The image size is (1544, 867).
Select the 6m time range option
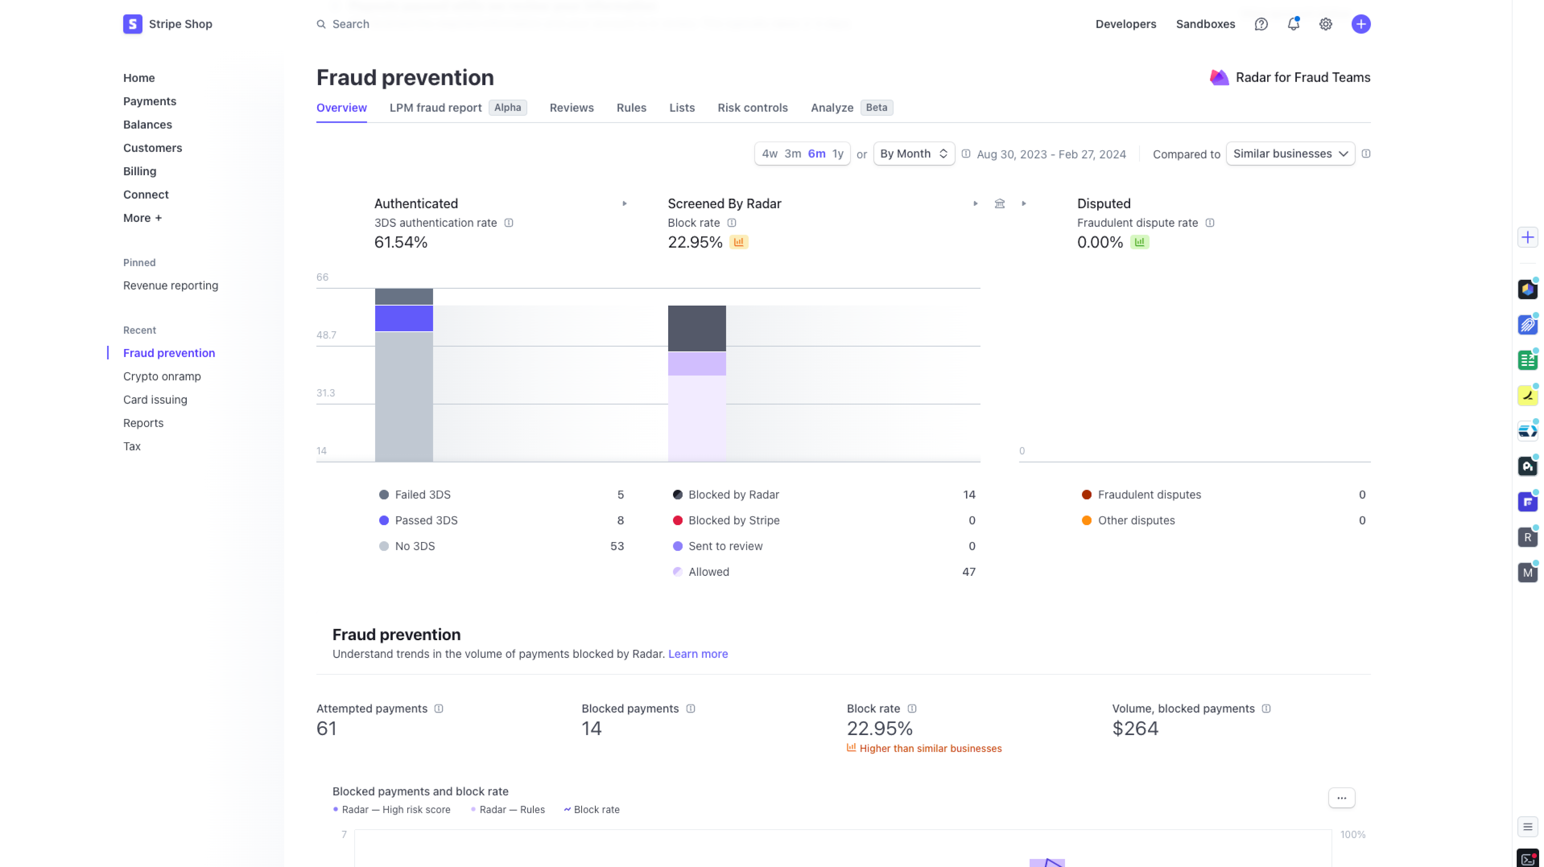(816, 154)
